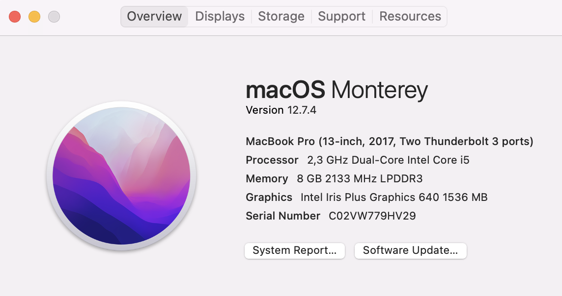Click the Serial Number label
This screenshot has height=296, width=562.
tap(283, 216)
